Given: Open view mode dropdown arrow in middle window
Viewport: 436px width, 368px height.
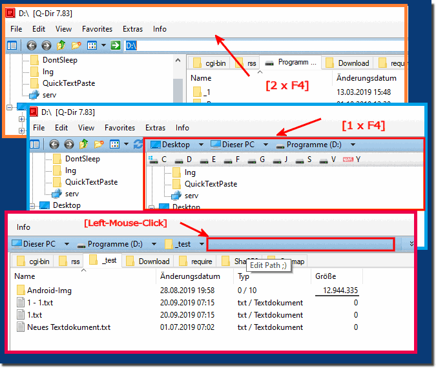Looking at the screenshot, I should click(126, 144).
